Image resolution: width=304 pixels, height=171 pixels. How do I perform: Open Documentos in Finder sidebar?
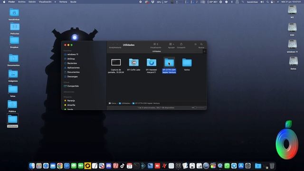tap(73, 72)
